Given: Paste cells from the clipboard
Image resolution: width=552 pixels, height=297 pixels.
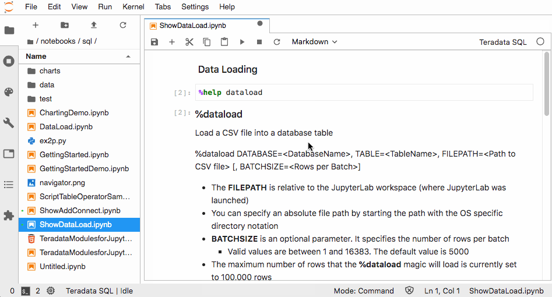Looking at the screenshot, I should [x=224, y=42].
